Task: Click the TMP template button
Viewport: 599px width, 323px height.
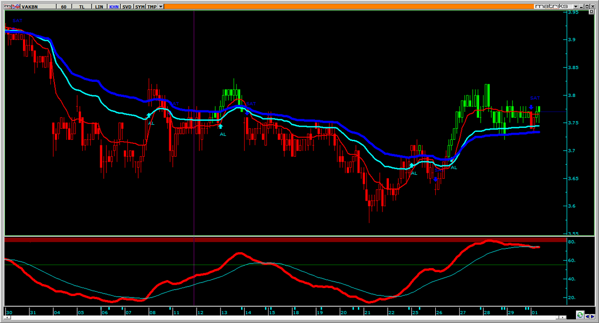Action: click(152, 6)
